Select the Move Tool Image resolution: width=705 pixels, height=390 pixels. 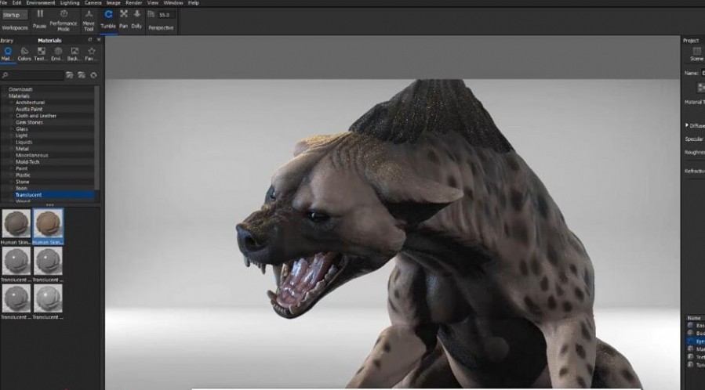coord(89,21)
